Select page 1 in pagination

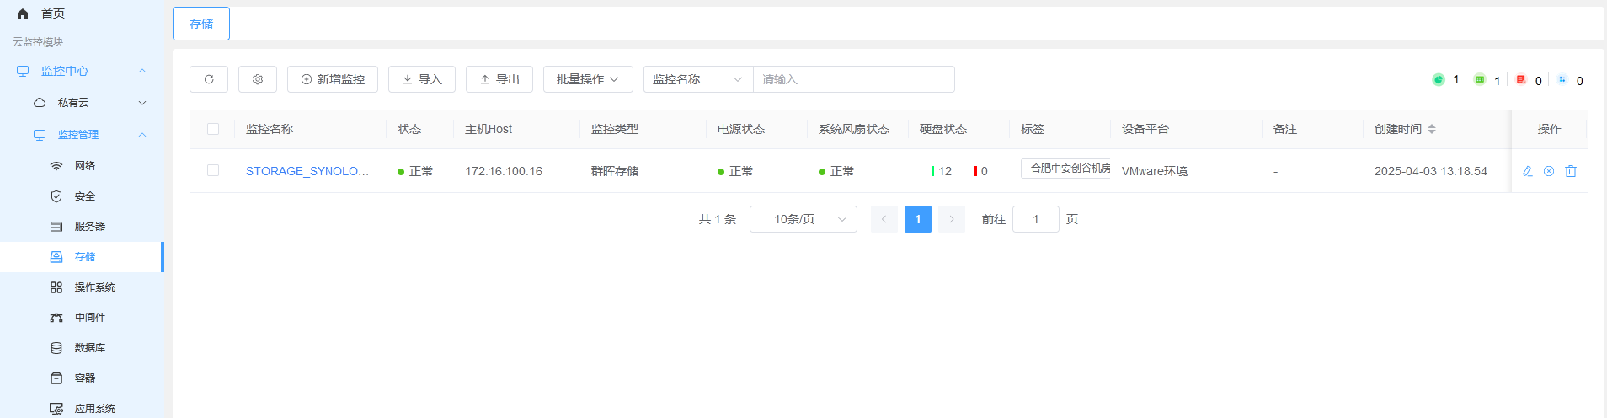pyautogui.click(x=918, y=219)
